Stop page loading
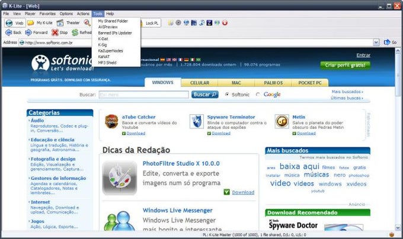 pos(59,33)
